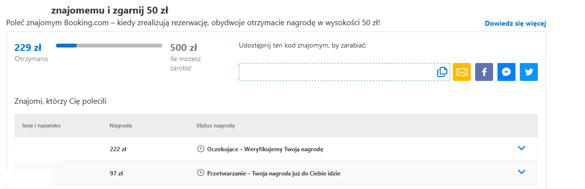Share referral code on Facebook

[x=484, y=72]
